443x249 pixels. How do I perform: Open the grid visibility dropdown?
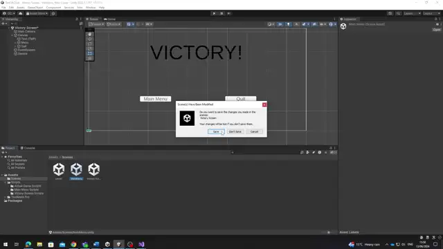pyautogui.click(x=133, y=24)
